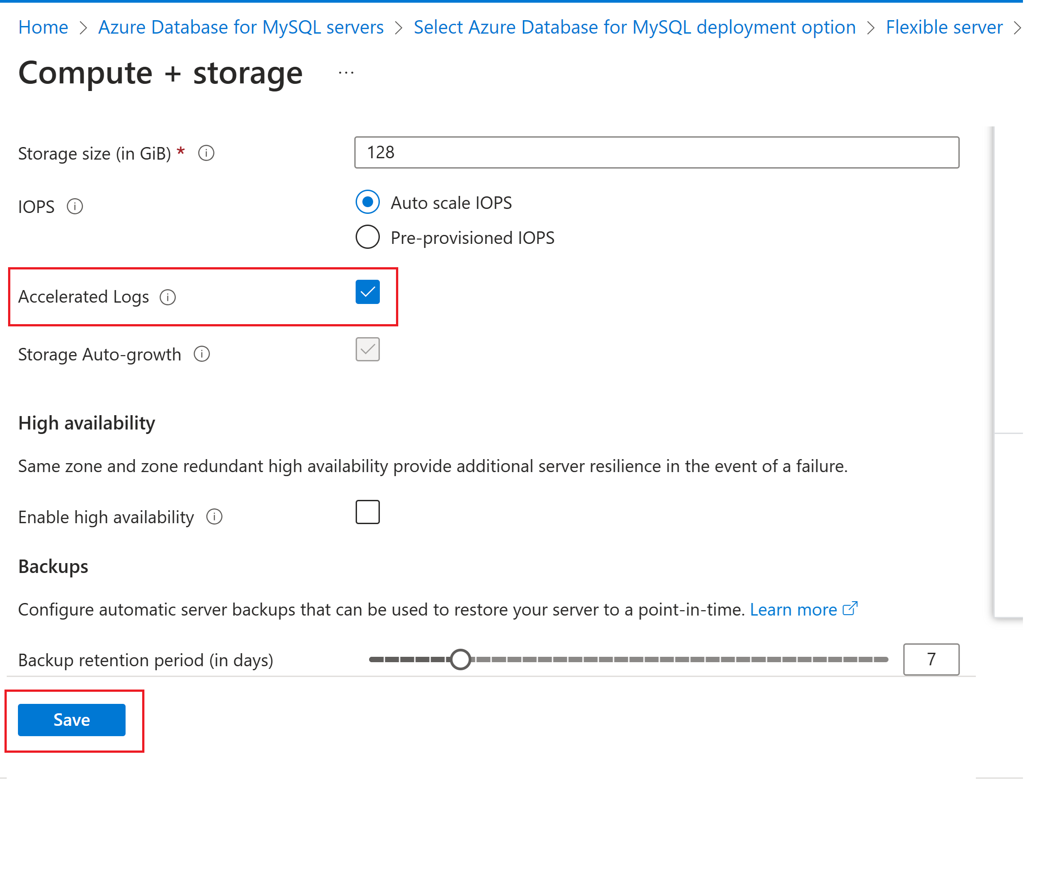Check the Enable high availability checkbox
Image resolution: width=1040 pixels, height=872 pixels.
(367, 512)
